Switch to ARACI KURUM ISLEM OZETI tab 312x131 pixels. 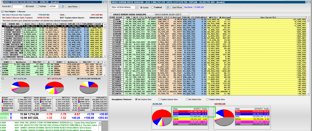171,14
